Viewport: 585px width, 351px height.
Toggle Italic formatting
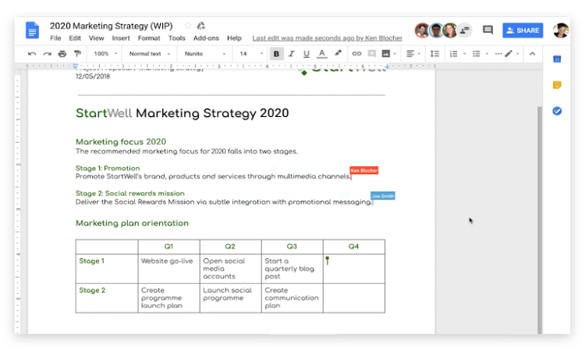tap(292, 54)
